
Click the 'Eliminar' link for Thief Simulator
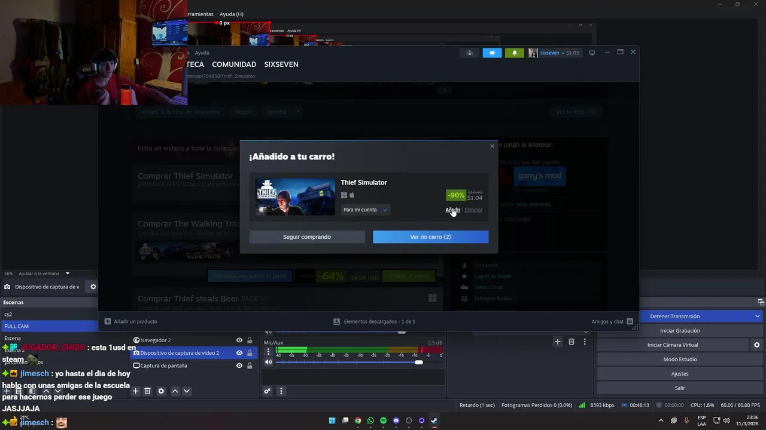point(473,210)
